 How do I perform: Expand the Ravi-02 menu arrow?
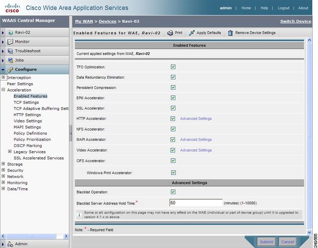tap(3, 33)
